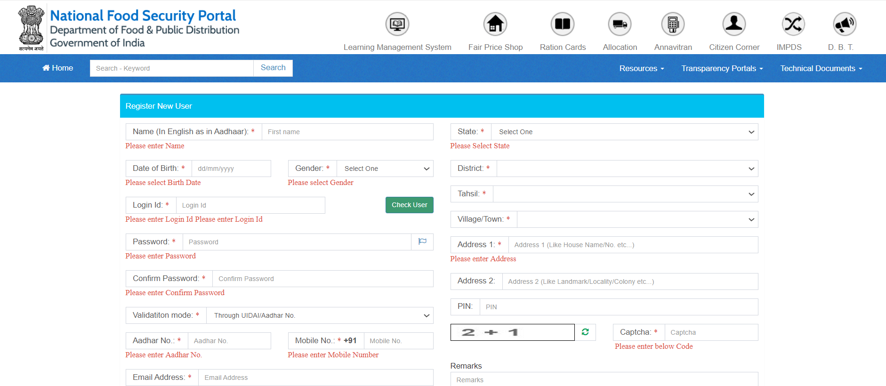Toggle password visibility flag icon

(x=422, y=242)
